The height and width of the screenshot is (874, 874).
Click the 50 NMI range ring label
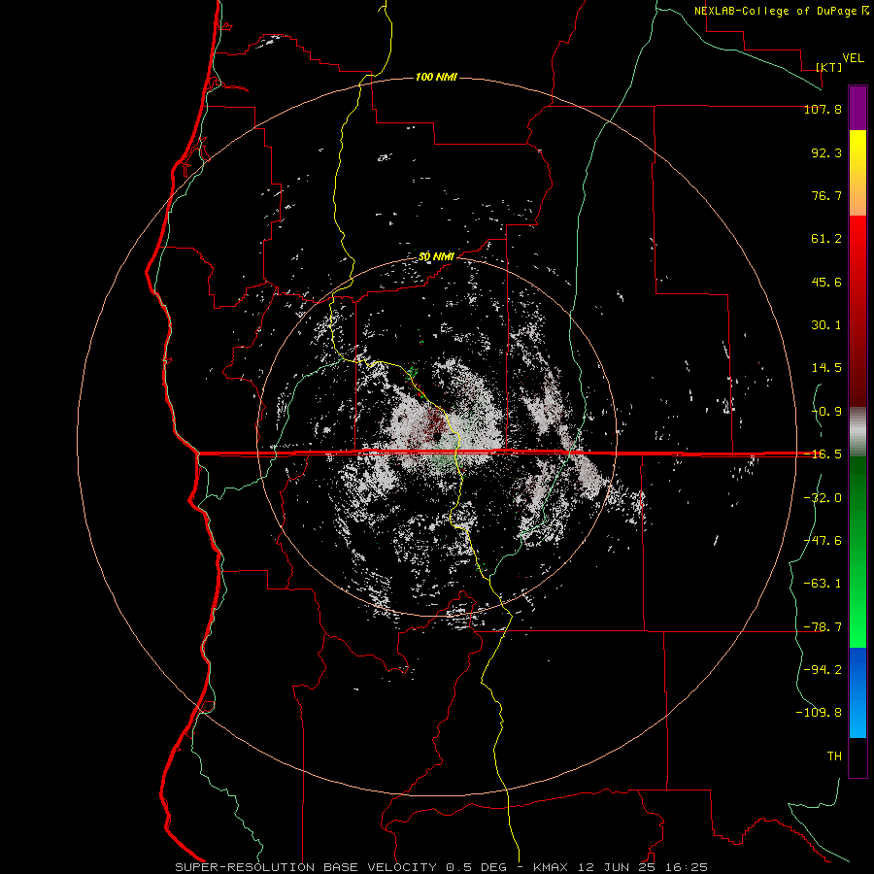pos(436,257)
